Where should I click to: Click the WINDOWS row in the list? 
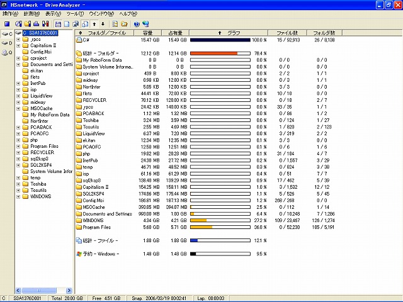coord(206,221)
